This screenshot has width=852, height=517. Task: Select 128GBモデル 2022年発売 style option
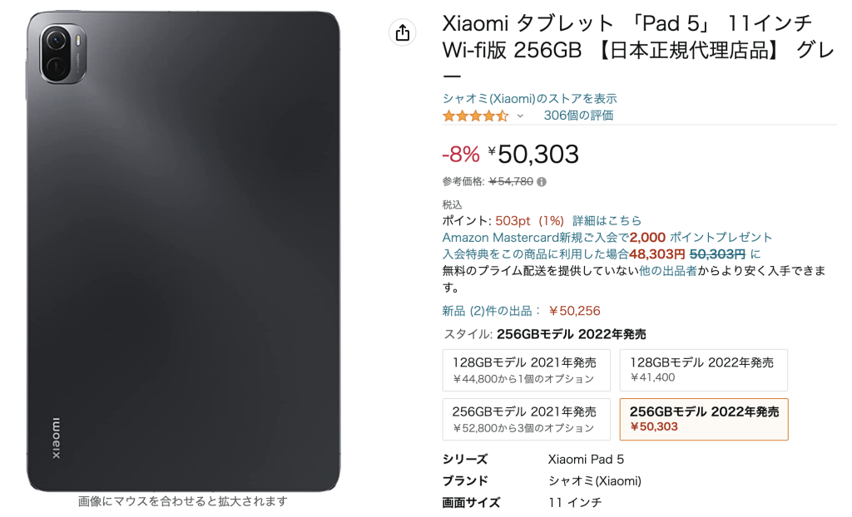click(703, 370)
